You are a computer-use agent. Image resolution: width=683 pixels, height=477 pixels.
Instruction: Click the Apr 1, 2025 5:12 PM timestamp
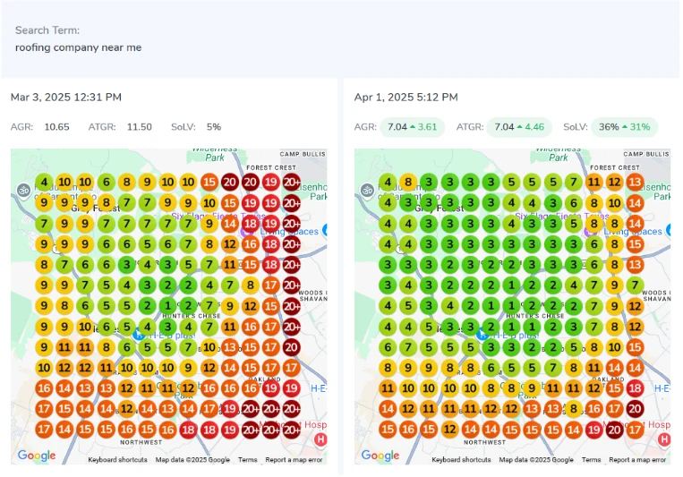(406, 97)
